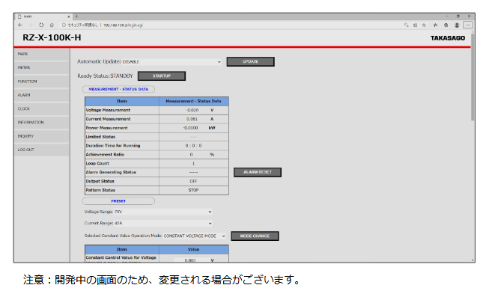Image resolution: width=489 pixels, height=291 pixels.
Task: Click the Alarm Generating Status row label
Action: pyautogui.click(x=111, y=172)
